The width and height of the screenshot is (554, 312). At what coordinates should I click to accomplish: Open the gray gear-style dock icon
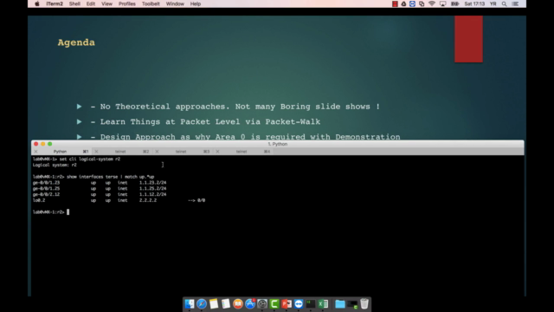click(x=262, y=304)
